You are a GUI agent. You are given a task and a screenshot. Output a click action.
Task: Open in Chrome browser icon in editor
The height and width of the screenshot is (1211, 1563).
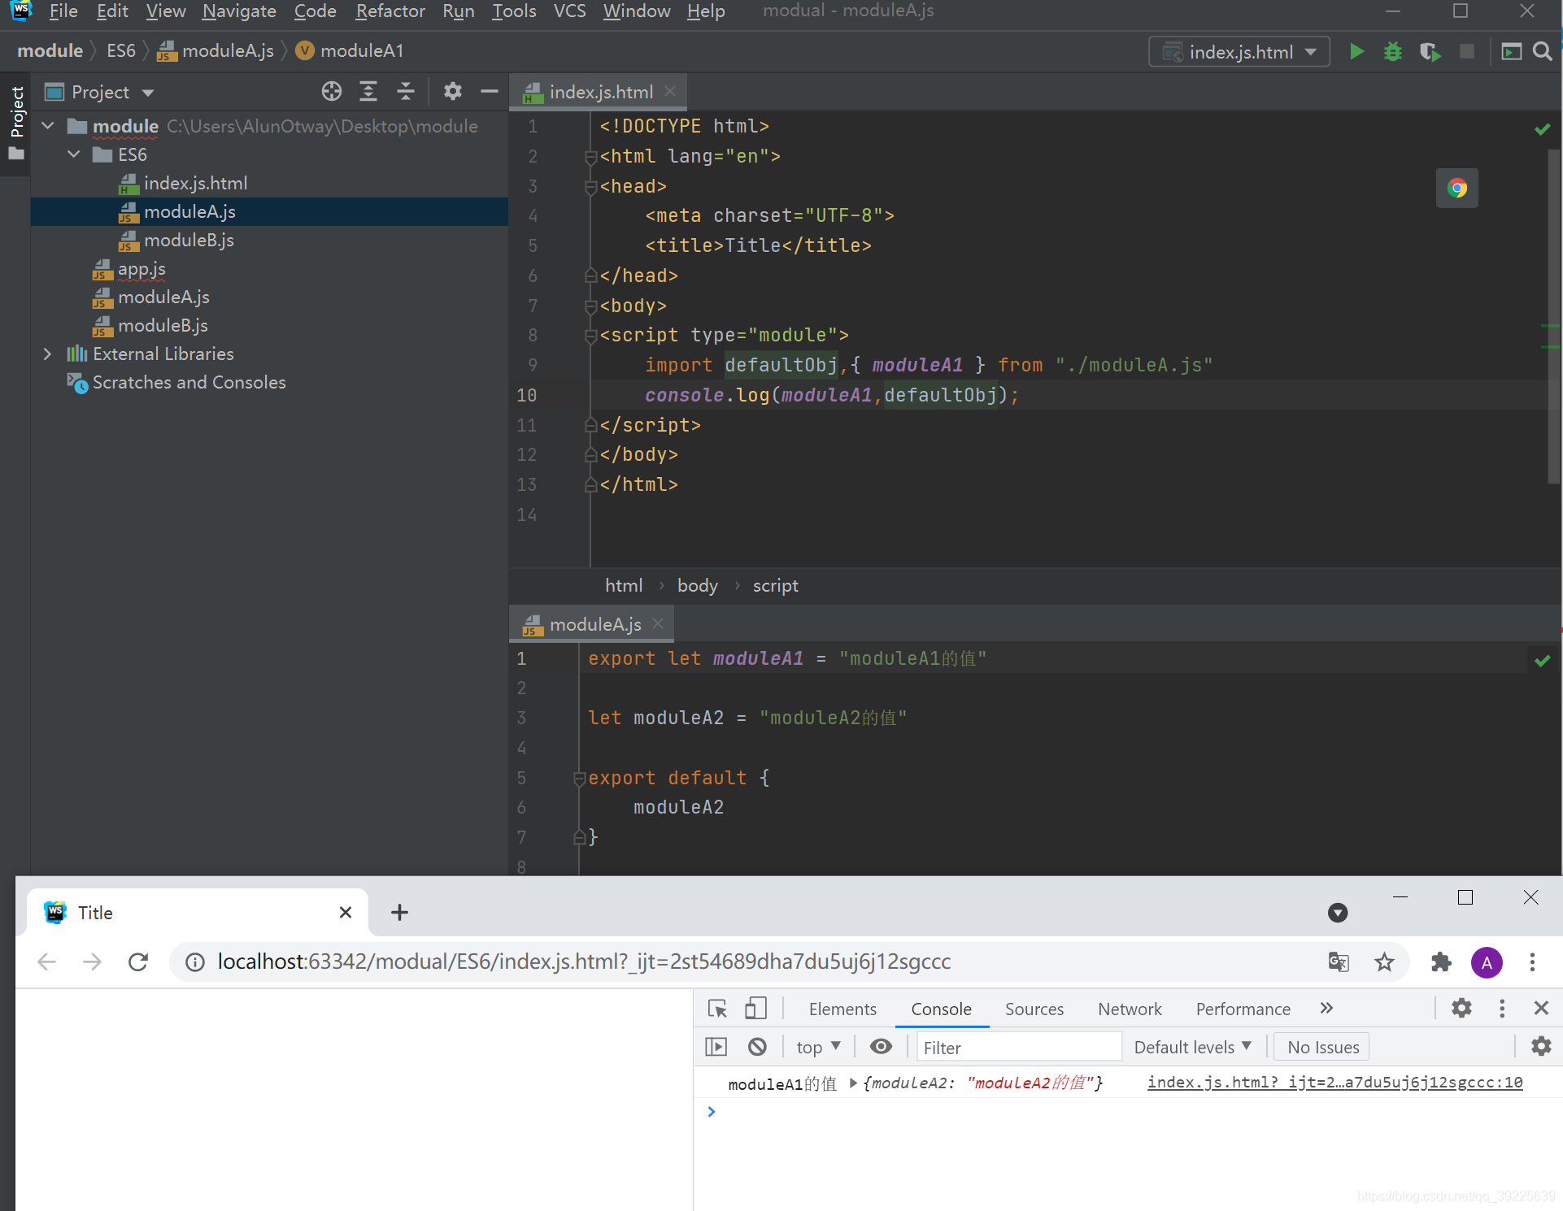[x=1456, y=189]
